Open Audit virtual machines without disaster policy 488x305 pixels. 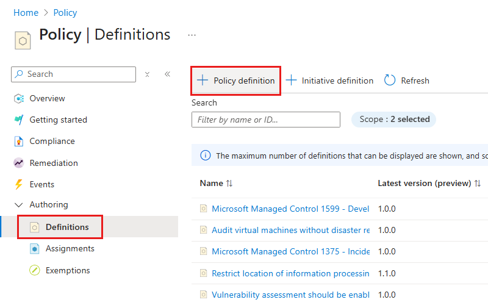click(290, 230)
